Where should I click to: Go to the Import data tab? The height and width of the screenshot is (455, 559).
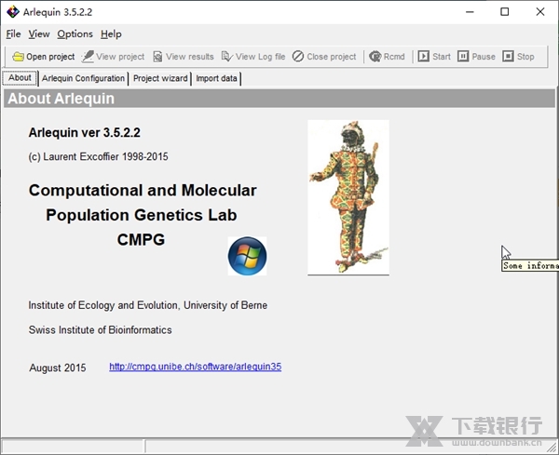click(x=215, y=78)
